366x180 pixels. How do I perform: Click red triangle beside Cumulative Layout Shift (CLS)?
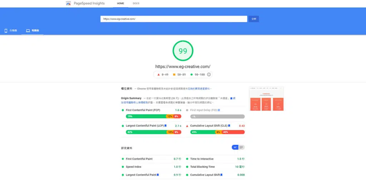tap(187, 126)
